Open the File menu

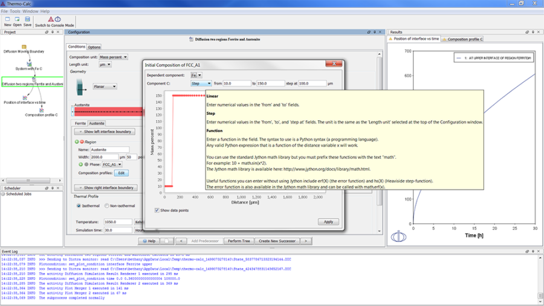pyautogui.click(x=4, y=11)
